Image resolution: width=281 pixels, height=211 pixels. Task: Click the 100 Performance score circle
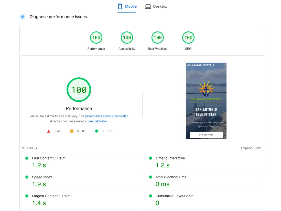point(96,37)
